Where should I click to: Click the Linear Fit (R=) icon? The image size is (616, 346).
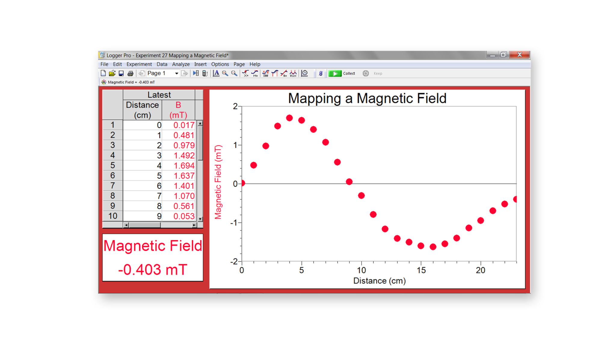tap(284, 73)
